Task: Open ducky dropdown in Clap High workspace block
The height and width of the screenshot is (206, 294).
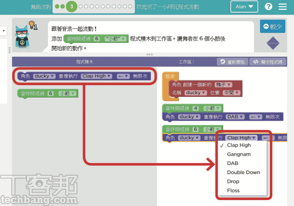Action: (x=189, y=138)
